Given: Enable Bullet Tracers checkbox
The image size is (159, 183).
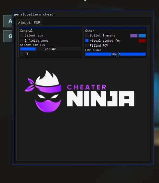Looking at the screenshot, I should 87,35.
